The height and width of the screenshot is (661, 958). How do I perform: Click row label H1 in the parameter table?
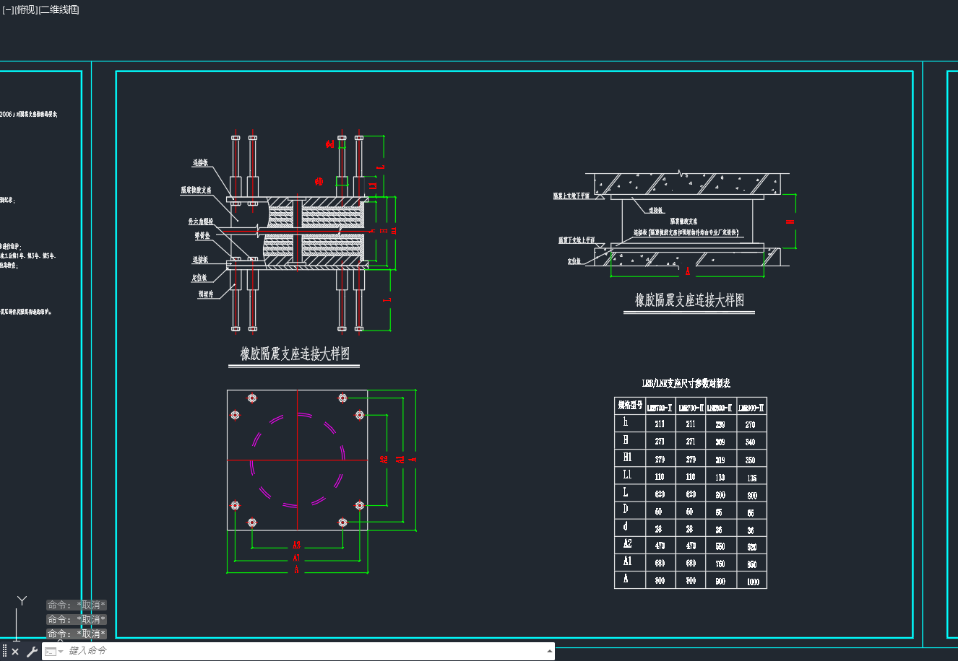pyautogui.click(x=627, y=458)
